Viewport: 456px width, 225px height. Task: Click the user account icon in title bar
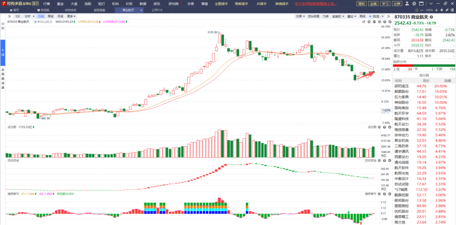click(x=407, y=4)
